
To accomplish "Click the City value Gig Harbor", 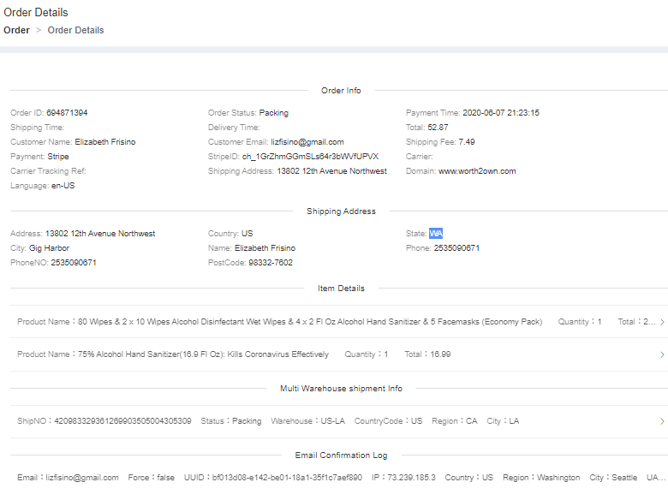I will tap(49, 248).
